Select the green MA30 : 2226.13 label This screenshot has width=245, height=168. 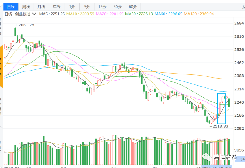[139, 14]
